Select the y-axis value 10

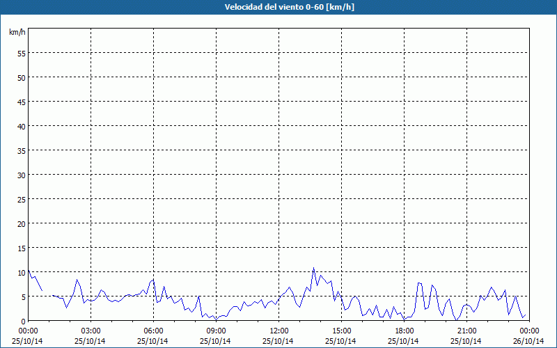tap(22, 273)
